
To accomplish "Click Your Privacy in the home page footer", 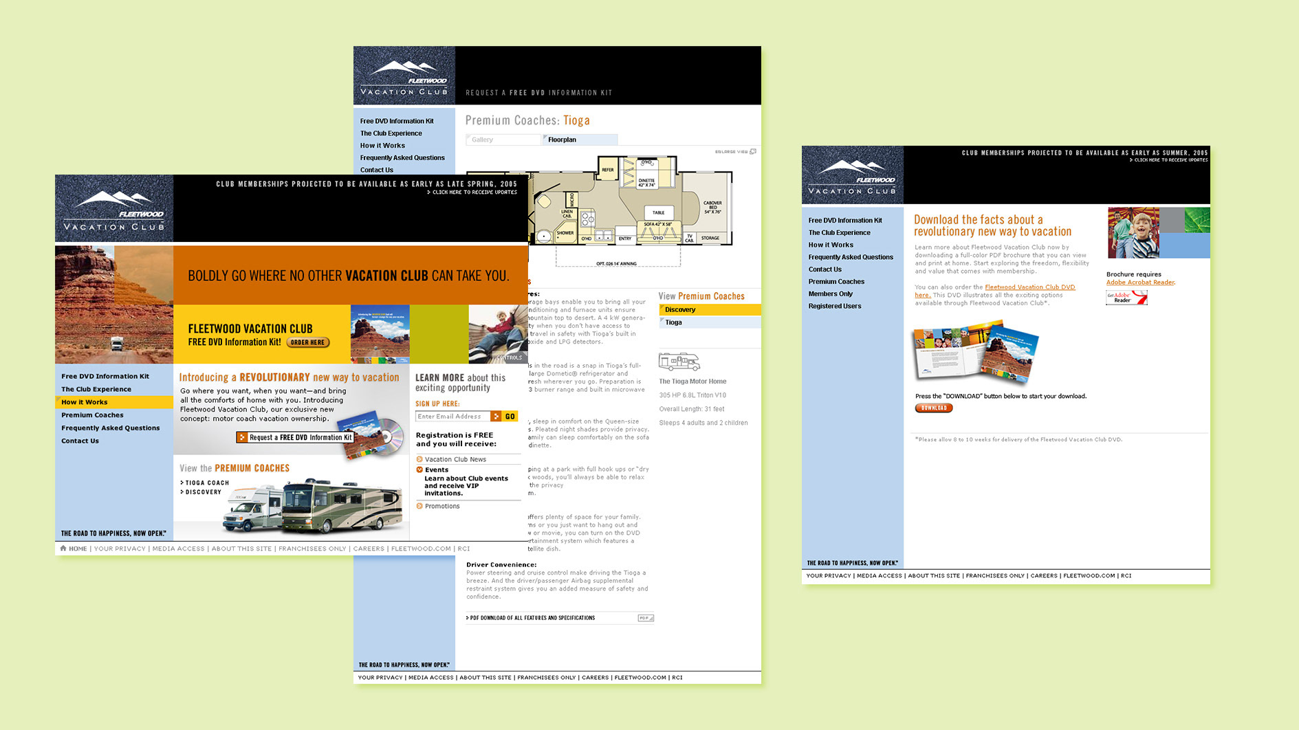I will tap(120, 549).
